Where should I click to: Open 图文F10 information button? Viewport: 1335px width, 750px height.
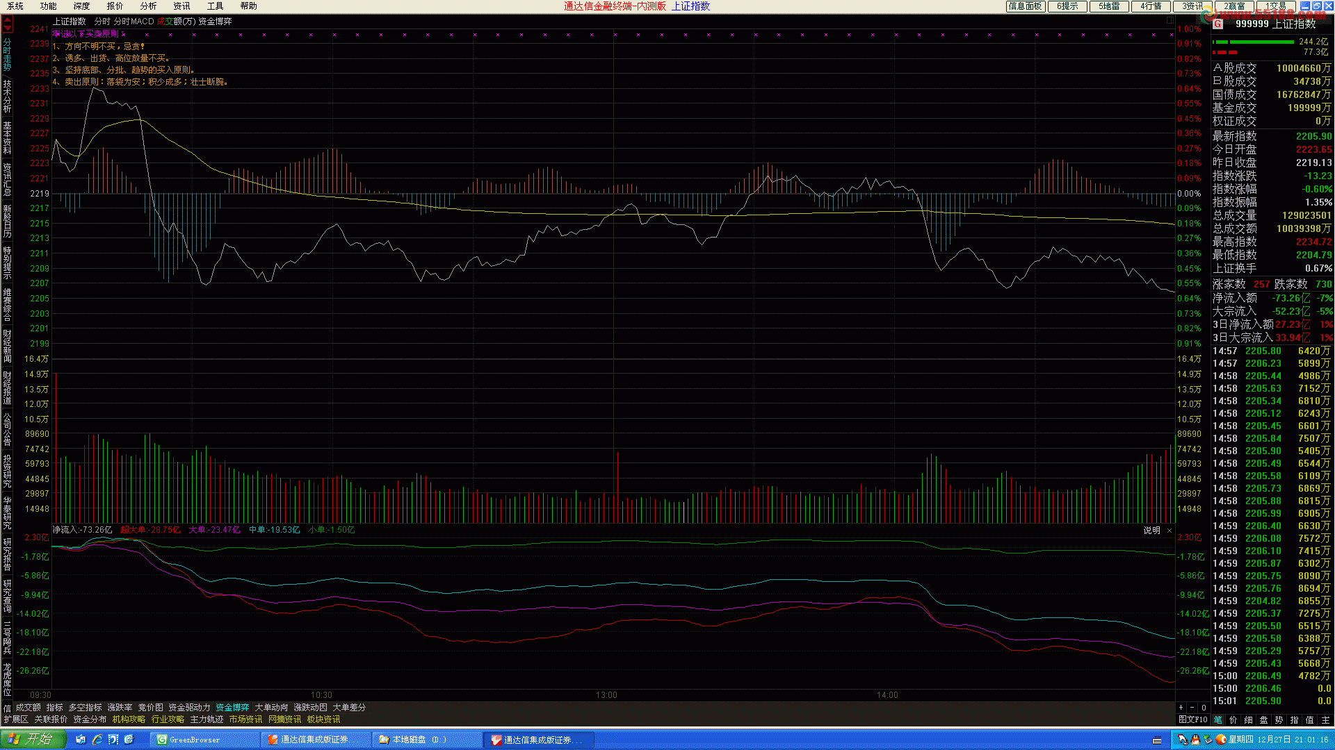point(1192,720)
